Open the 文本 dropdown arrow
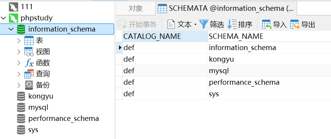 click(195, 25)
